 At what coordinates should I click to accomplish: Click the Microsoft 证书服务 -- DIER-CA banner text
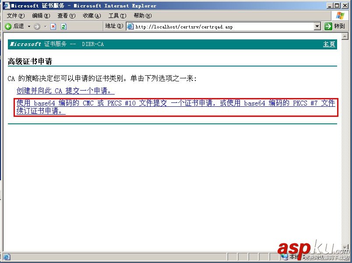tap(57, 44)
